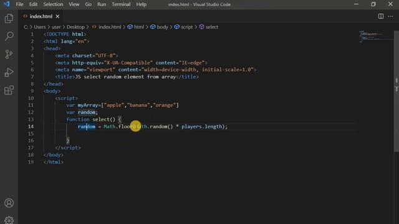Click the closing </body> tag

click(54, 155)
